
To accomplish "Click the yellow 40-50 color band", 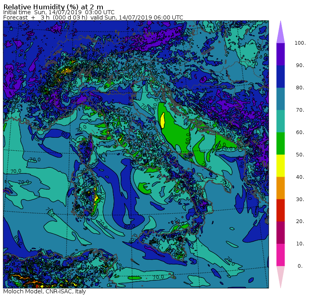I will point(281,166).
